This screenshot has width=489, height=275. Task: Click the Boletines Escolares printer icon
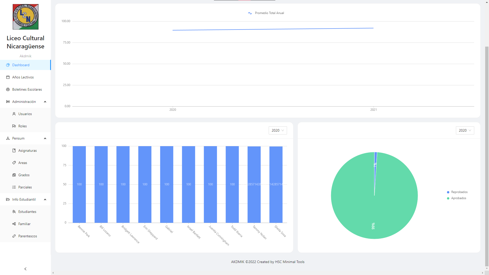point(8,89)
